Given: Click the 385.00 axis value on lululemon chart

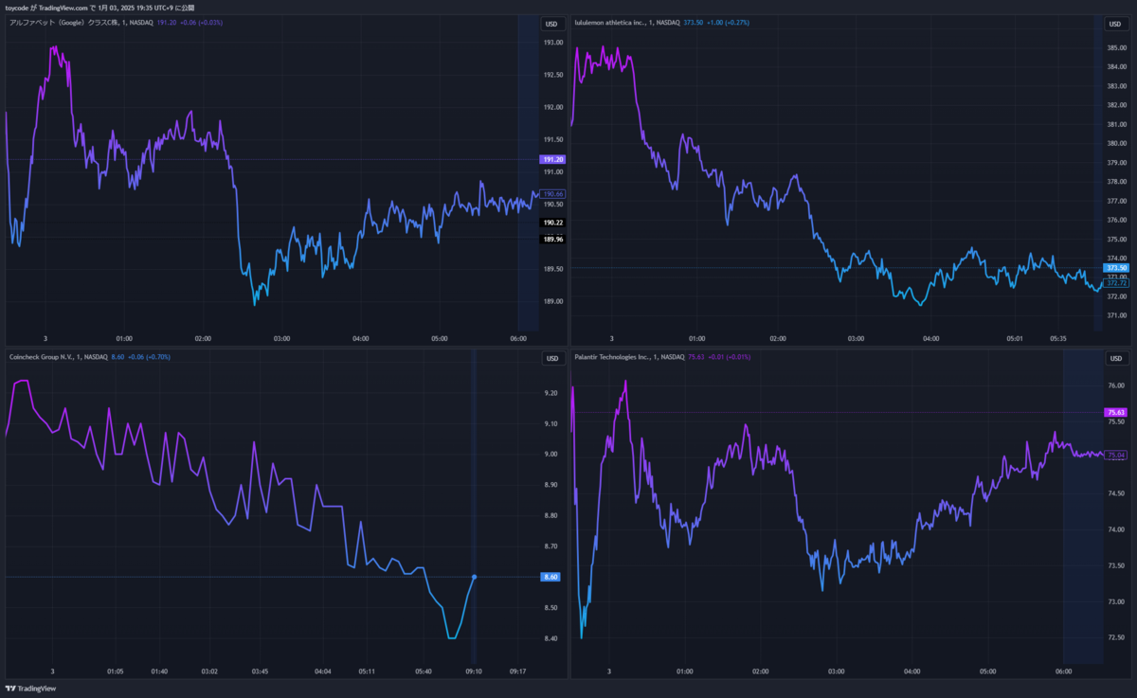Looking at the screenshot, I should pyautogui.click(x=1117, y=47).
